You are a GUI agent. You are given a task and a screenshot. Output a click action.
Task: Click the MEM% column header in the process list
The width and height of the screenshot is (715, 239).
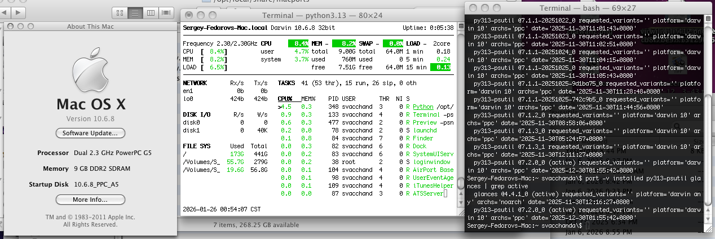pyautogui.click(x=308, y=99)
